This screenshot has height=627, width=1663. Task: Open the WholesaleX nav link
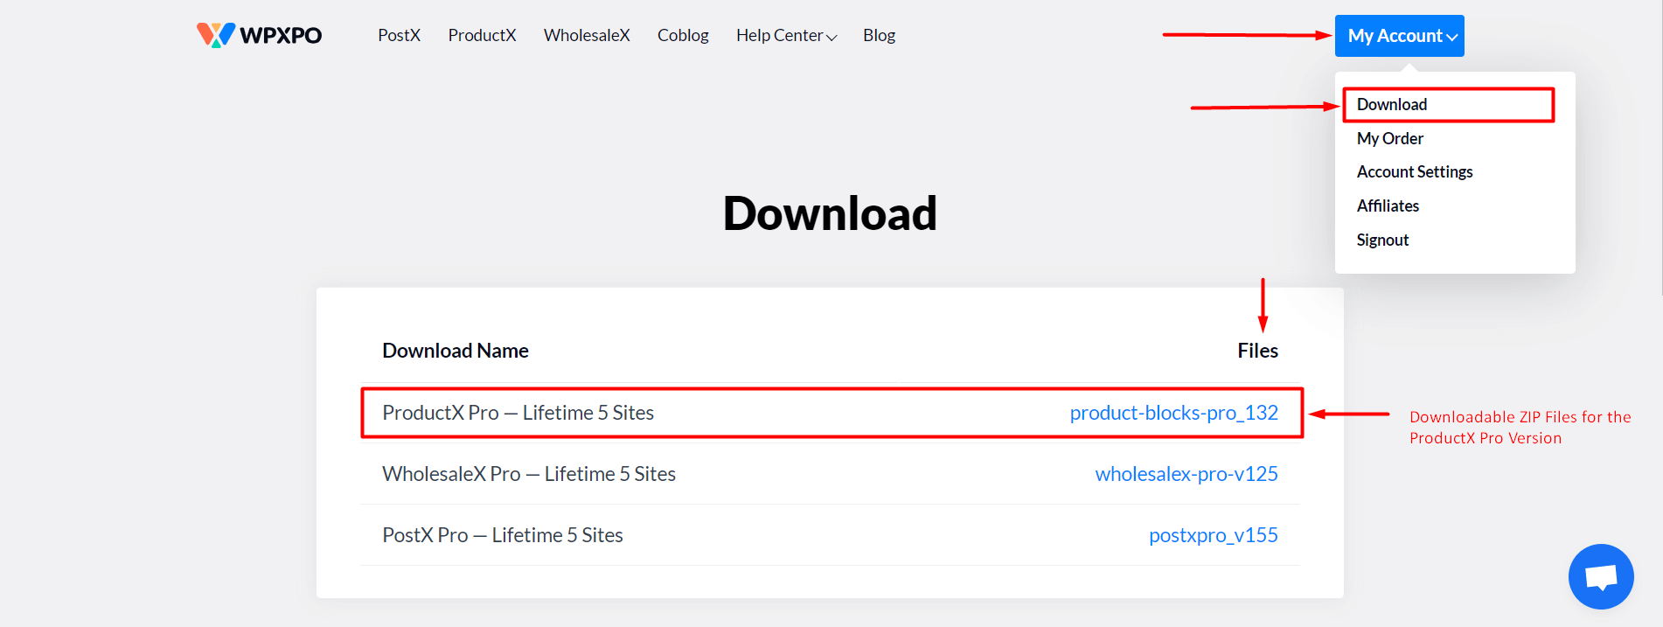587,35
